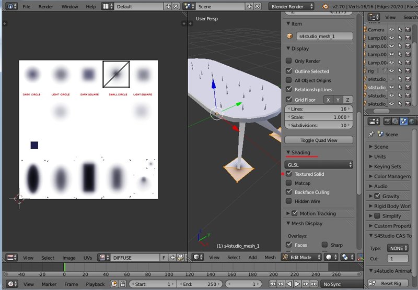Toggle the Grid Floor checkbox
Viewport: 418px width, 290px height.
289,100
